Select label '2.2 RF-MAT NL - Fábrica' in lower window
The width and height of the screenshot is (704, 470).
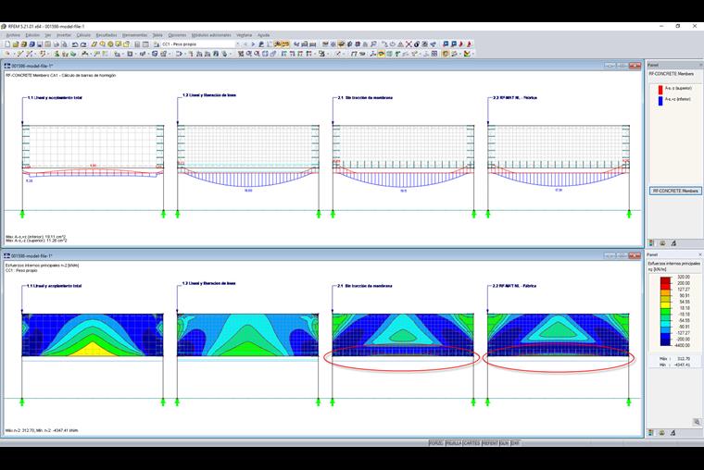tap(514, 286)
